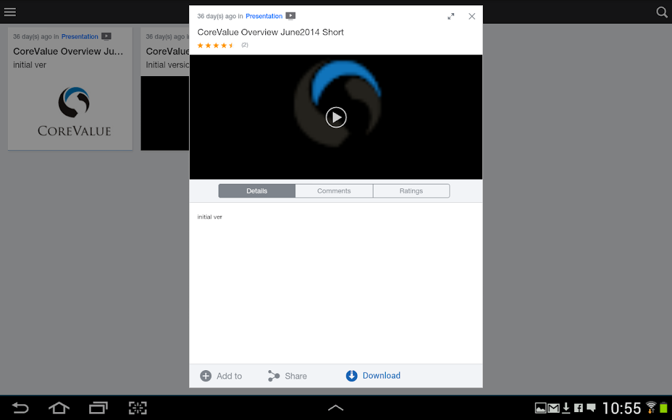
Task: Open the download notification icon in the status bar
Action: [566, 408]
